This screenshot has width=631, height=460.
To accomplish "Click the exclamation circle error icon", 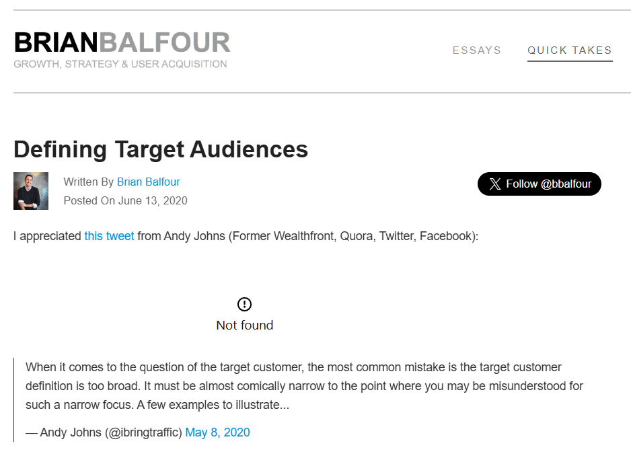I will click(245, 305).
